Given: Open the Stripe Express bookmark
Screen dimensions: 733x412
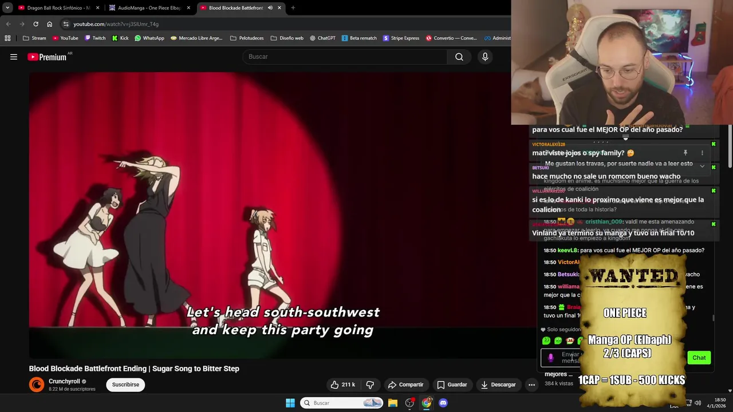Looking at the screenshot, I should [401, 38].
